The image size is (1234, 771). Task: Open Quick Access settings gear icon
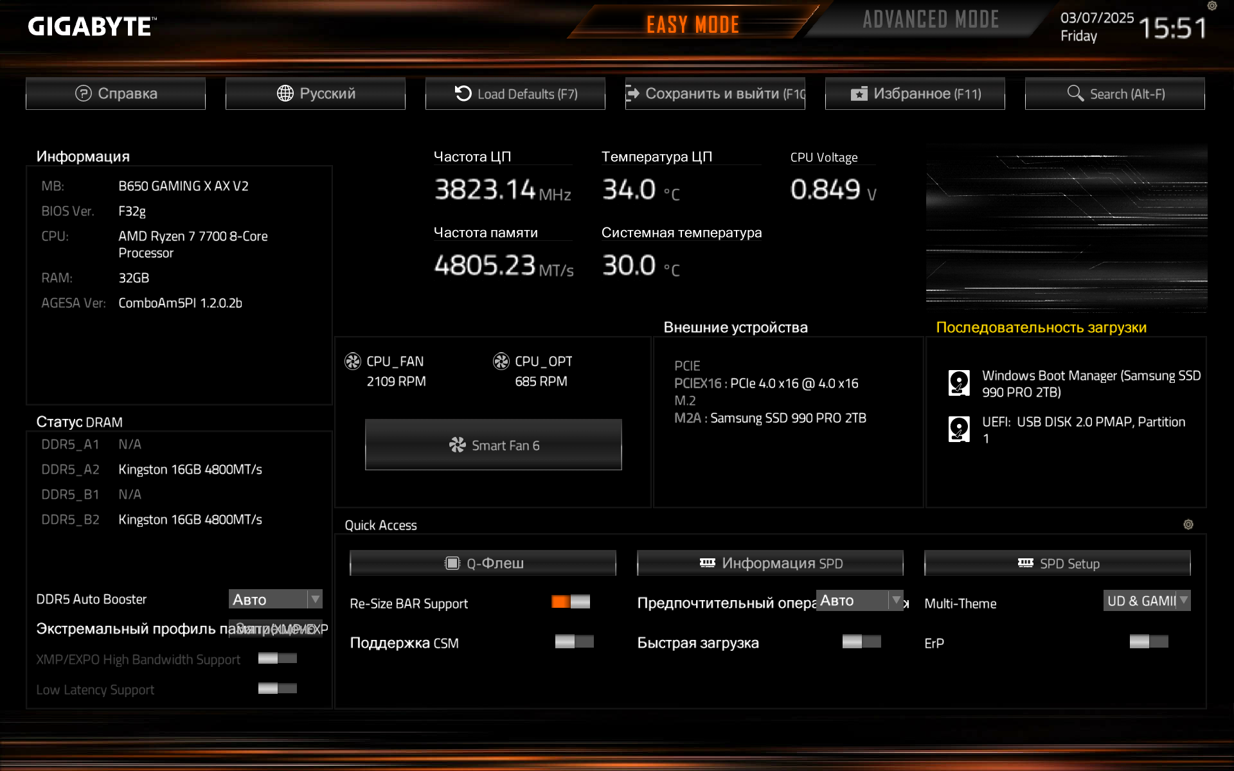click(1188, 524)
